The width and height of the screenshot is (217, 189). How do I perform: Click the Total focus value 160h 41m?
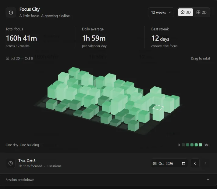tap(21, 38)
